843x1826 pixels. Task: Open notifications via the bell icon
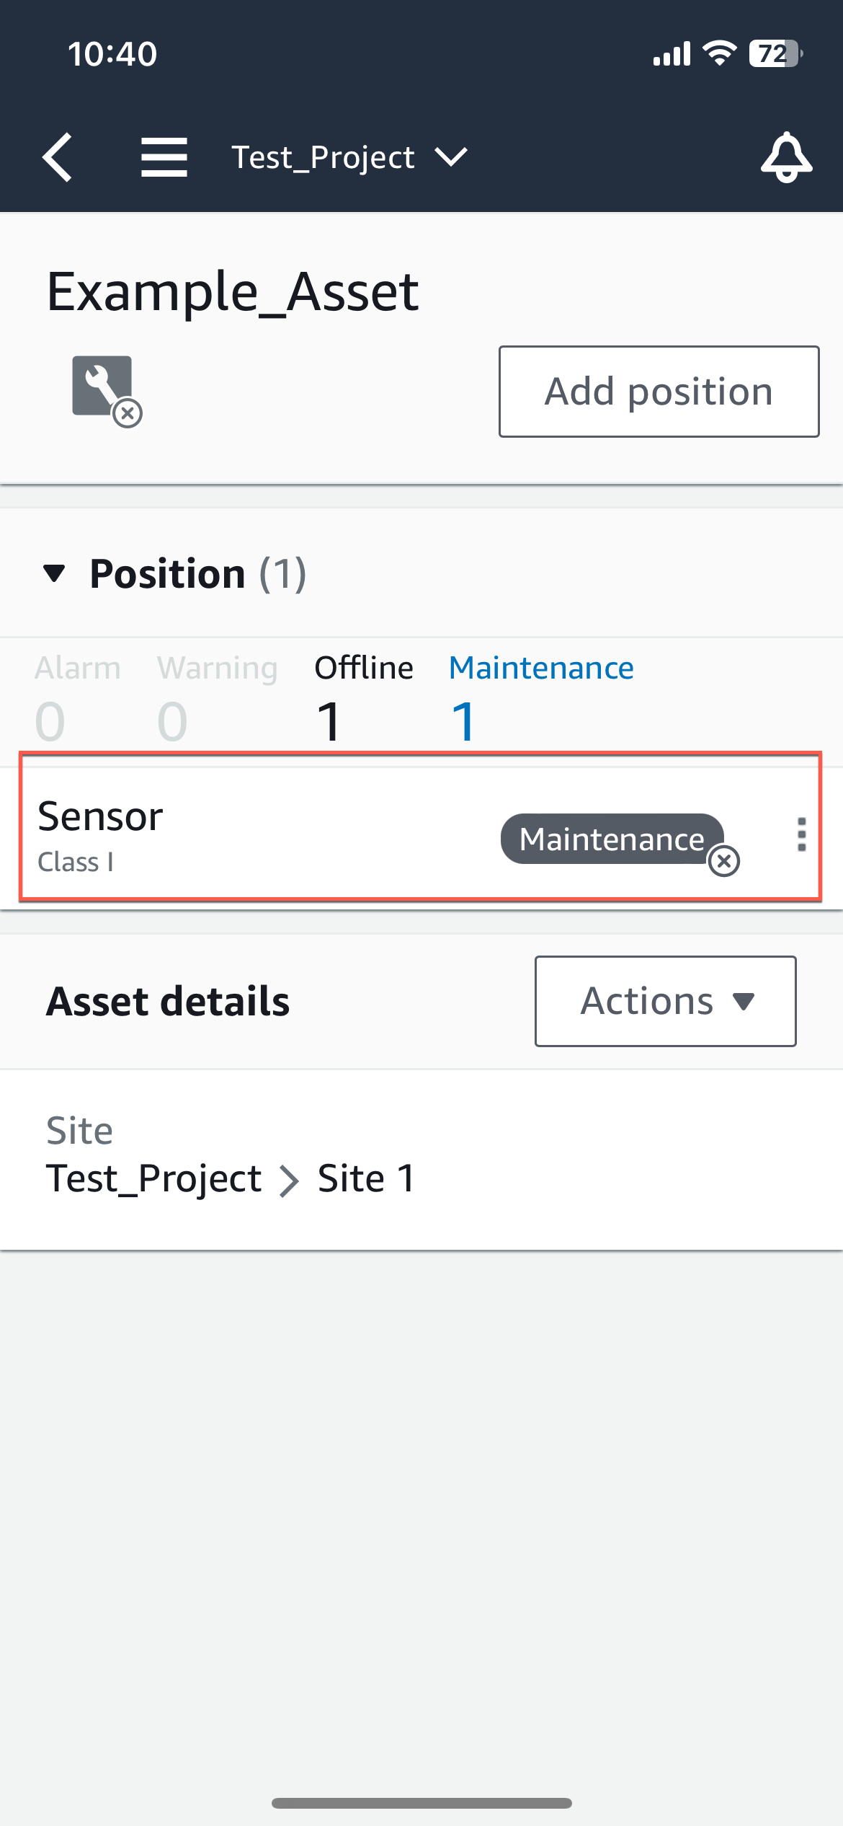coord(786,157)
